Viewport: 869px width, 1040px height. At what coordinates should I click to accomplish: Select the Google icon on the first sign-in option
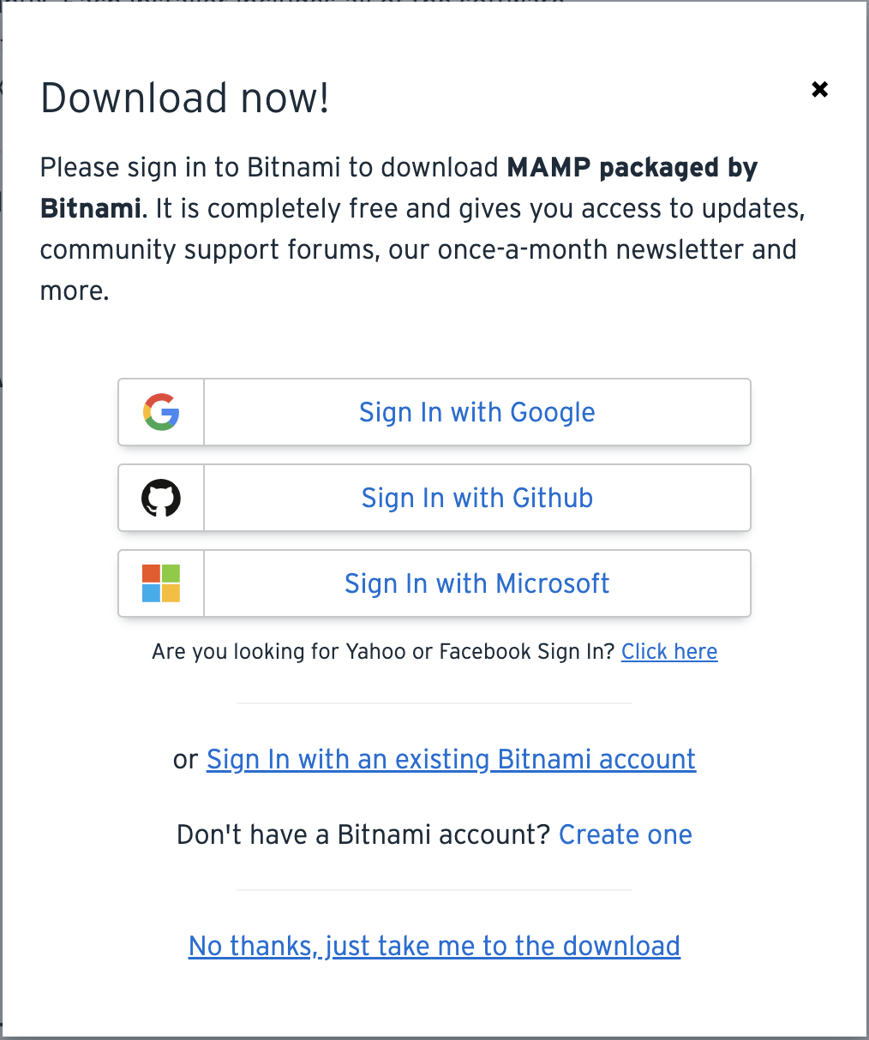[x=160, y=412]
